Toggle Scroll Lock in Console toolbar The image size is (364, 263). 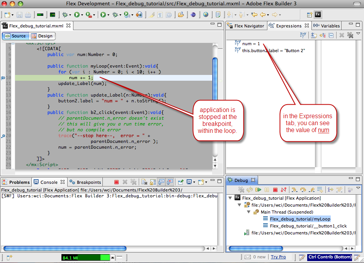click(152, 182)
